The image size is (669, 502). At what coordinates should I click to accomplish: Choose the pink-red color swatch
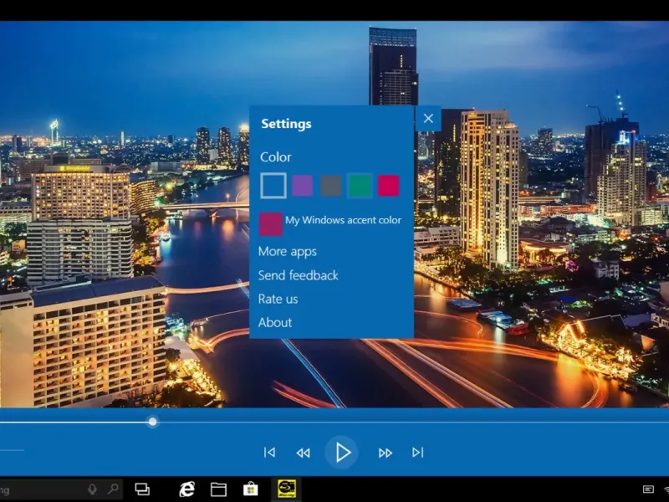coord(388,186)
